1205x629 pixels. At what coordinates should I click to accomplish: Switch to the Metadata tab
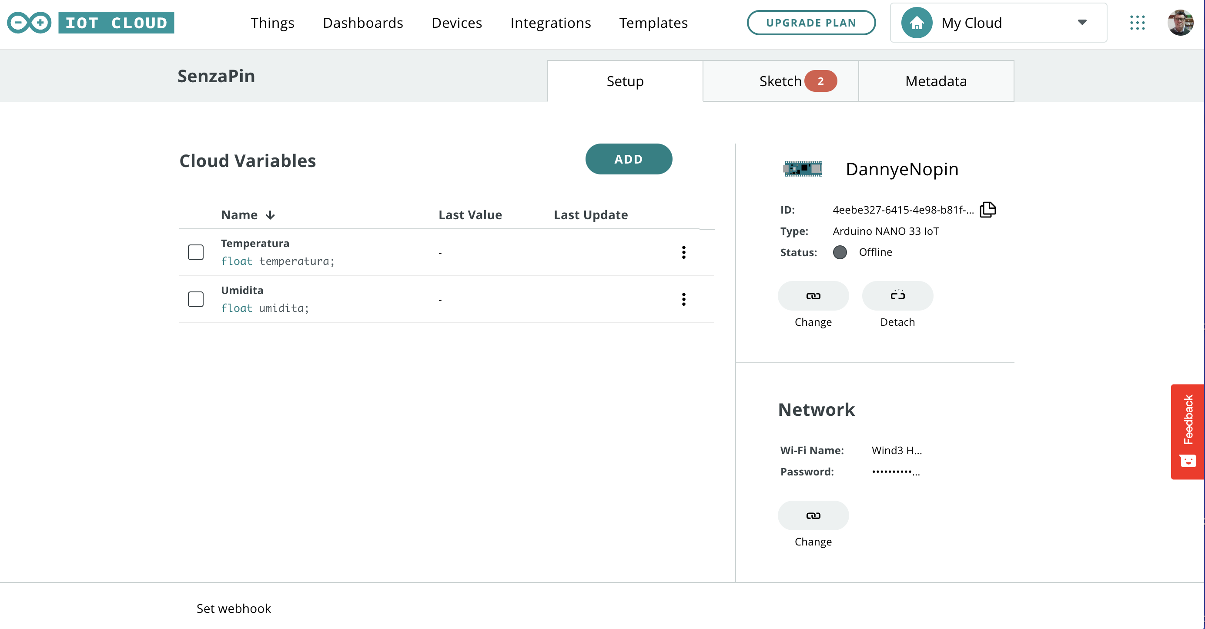point(936,81)
